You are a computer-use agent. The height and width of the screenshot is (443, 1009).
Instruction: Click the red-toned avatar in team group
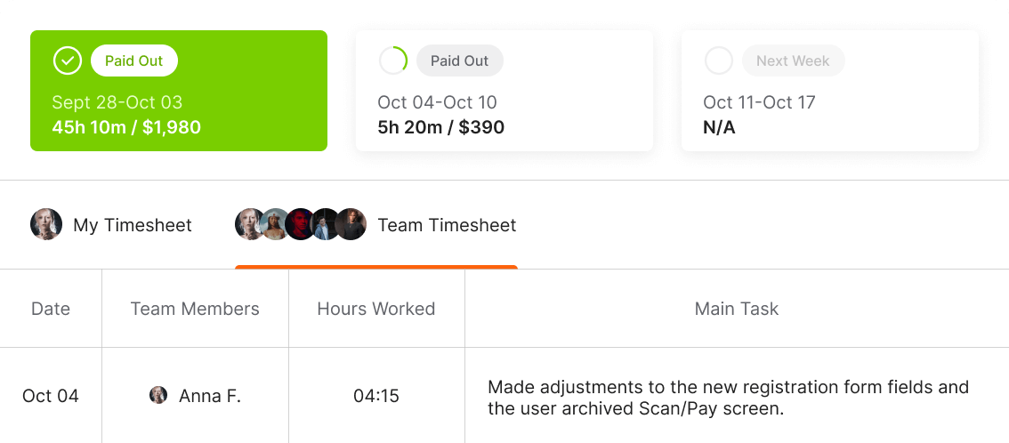click(300, 224)
